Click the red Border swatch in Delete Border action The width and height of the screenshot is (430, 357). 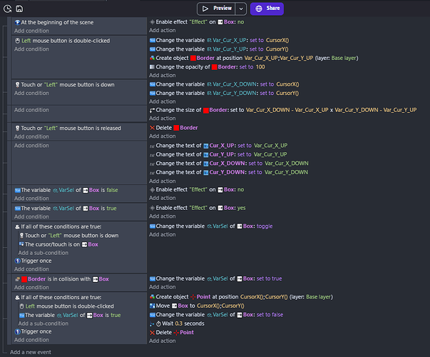click(x=176, y=128)
